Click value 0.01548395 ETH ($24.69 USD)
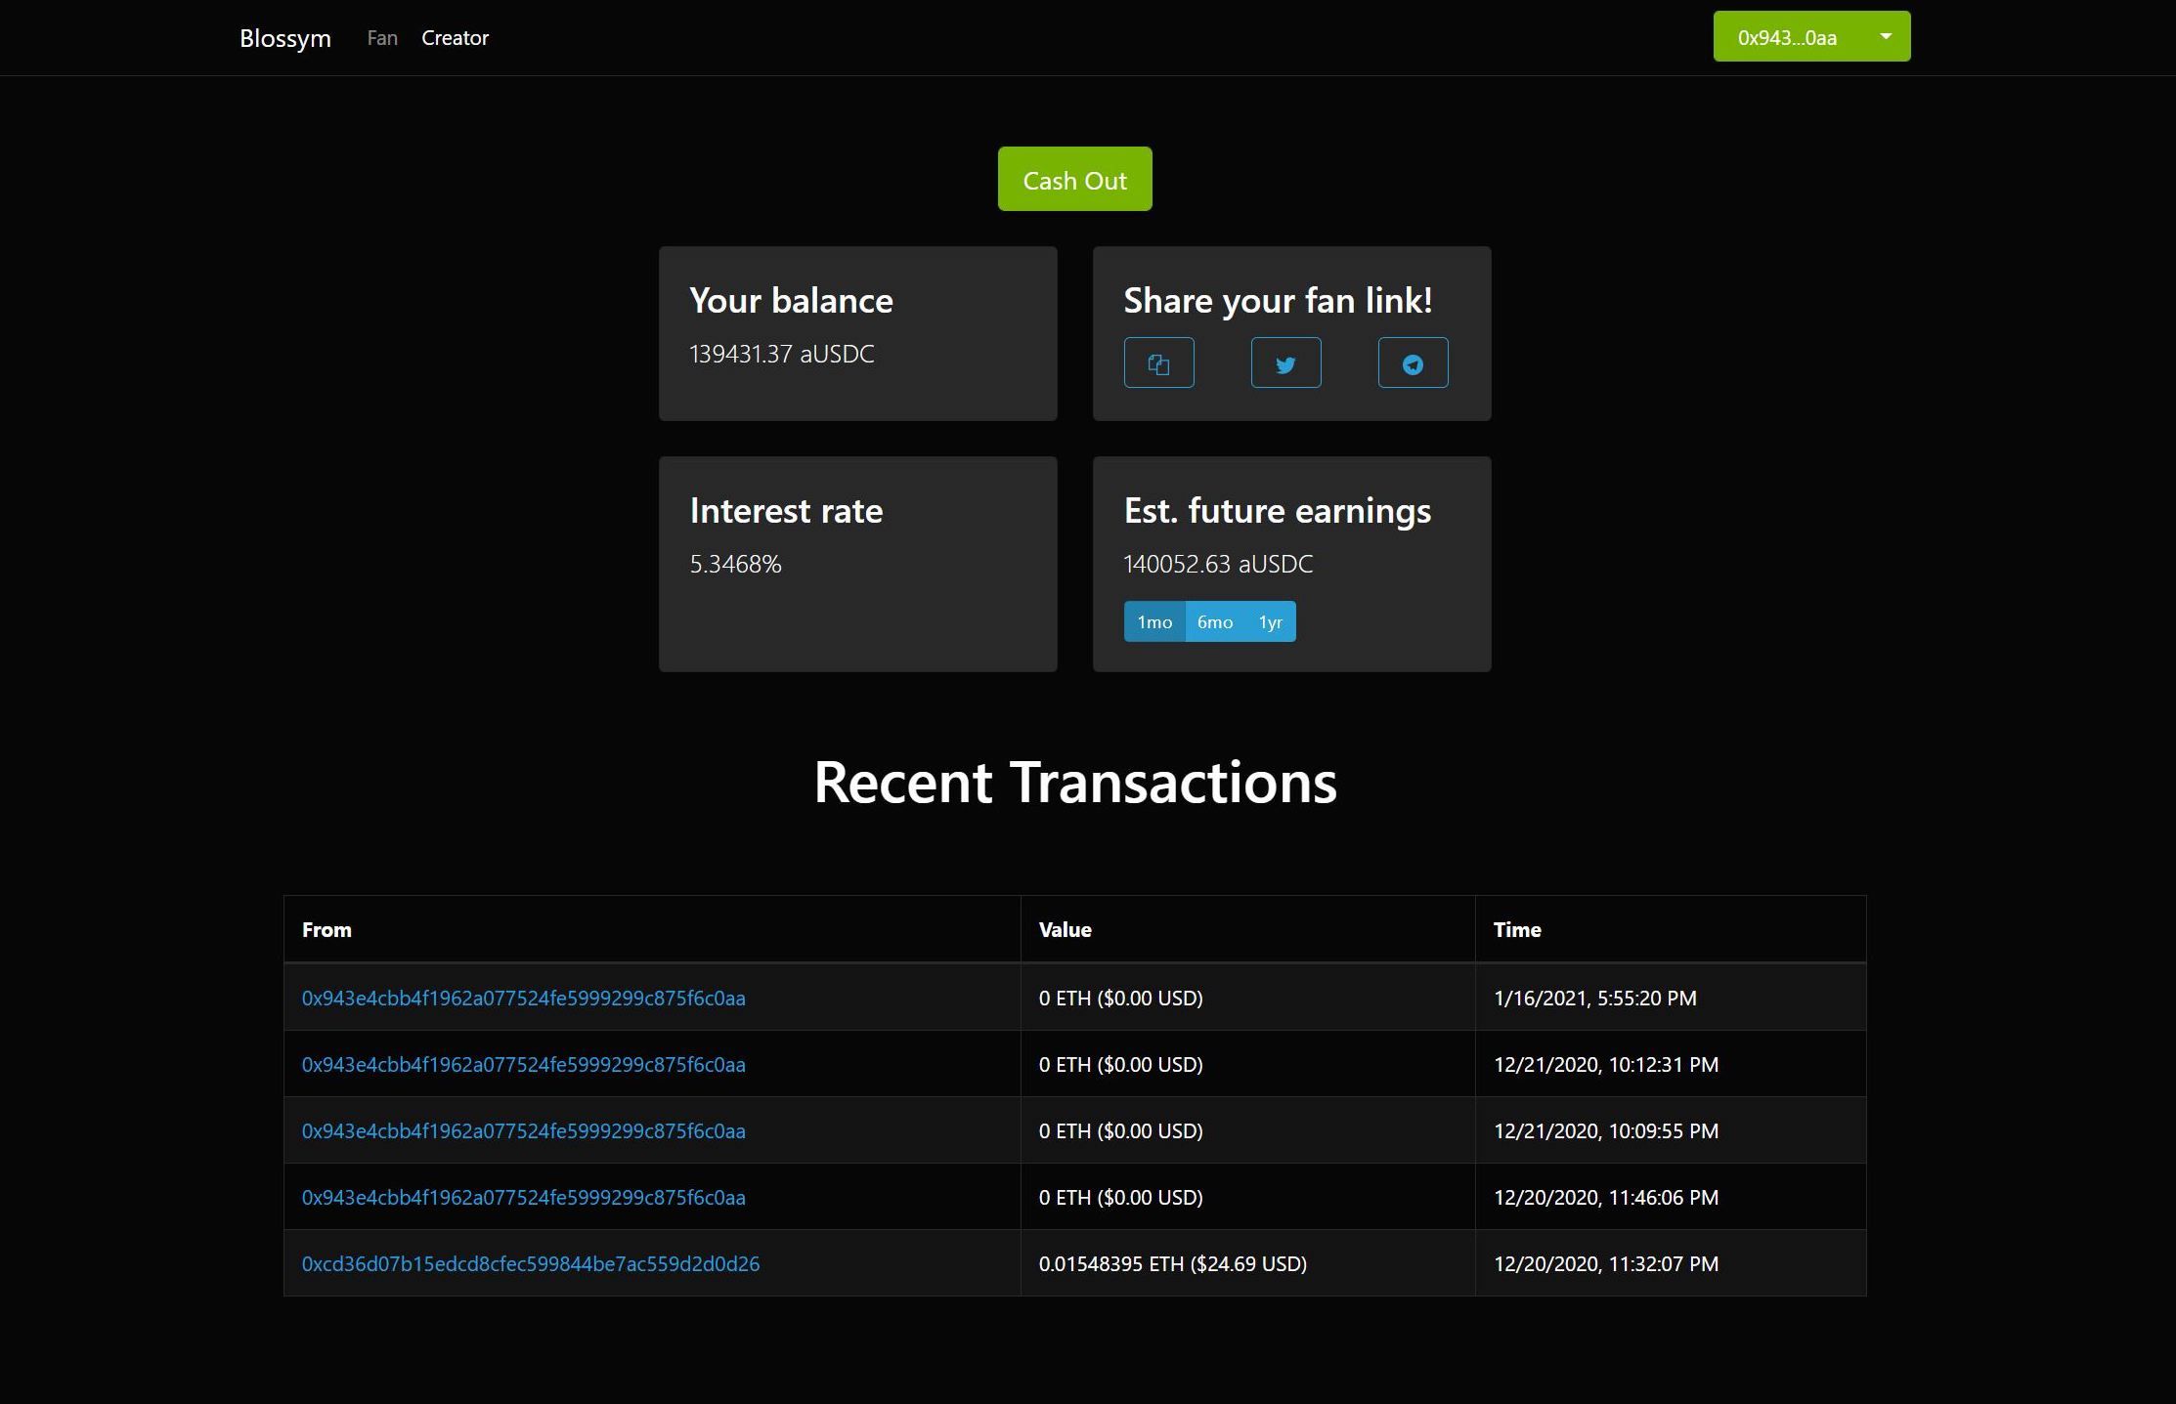This screenshot has width=2176, height=1404. [x=1172, y=1263]
